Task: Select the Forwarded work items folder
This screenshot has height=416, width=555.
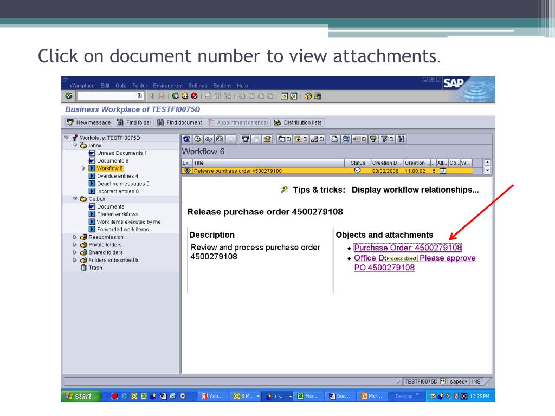Action: [123, 229]
